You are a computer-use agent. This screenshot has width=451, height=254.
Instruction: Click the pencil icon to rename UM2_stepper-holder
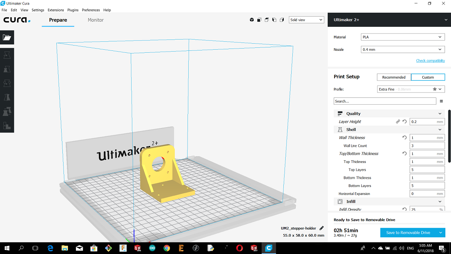pos(321,228)
